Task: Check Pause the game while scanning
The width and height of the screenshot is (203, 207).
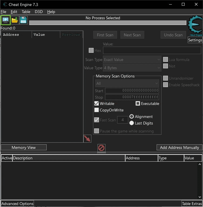Action: point(96,131)
